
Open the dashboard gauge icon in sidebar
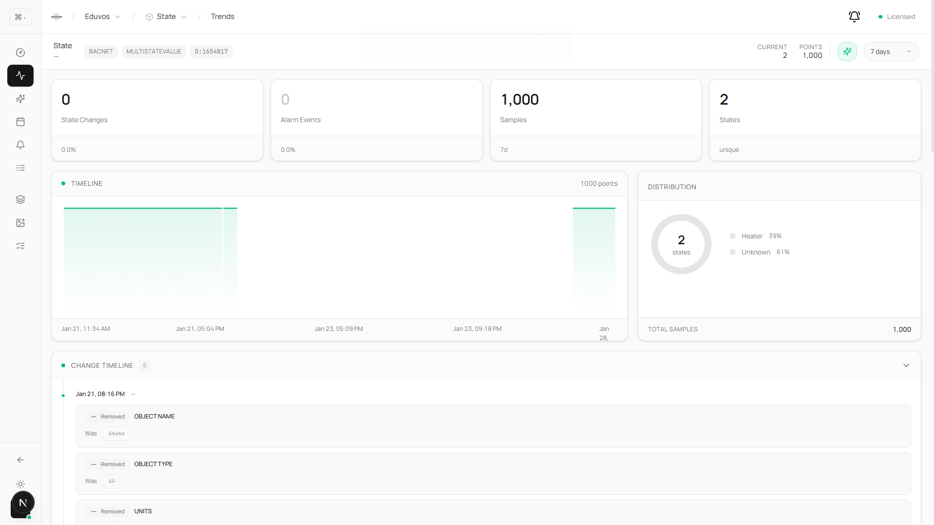click(x=20, y=53)
